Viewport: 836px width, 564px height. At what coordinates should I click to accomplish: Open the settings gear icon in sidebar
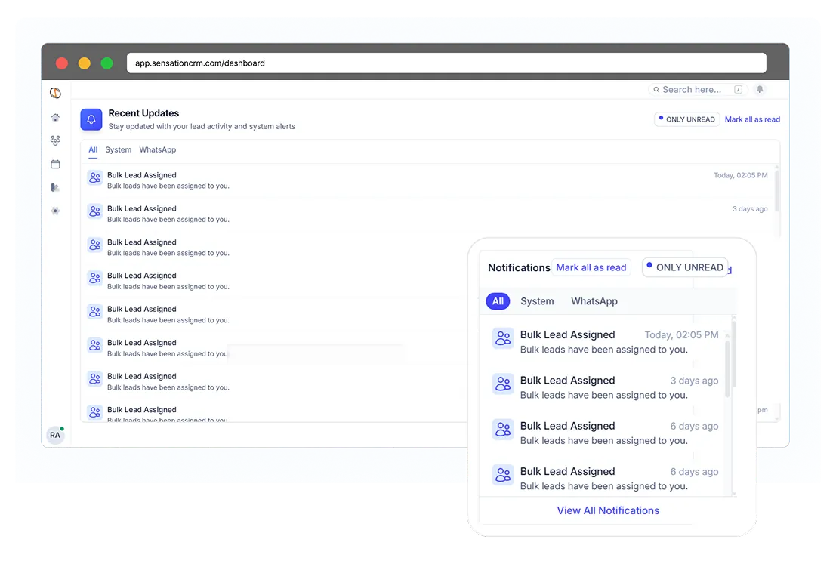[x=55, y=211]
